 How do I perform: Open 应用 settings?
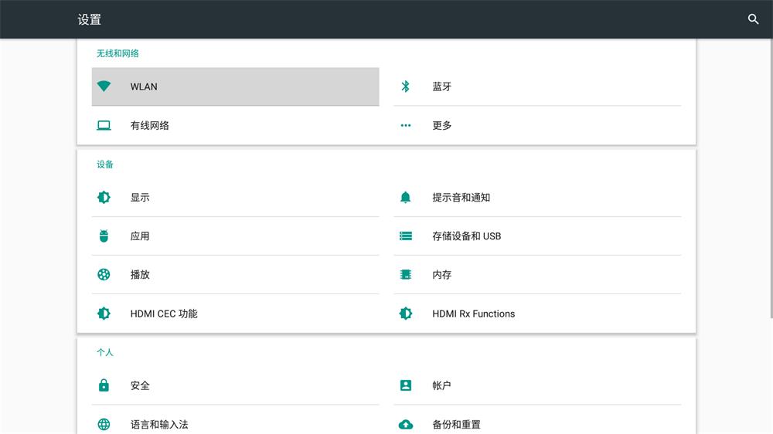pos(235,236)
